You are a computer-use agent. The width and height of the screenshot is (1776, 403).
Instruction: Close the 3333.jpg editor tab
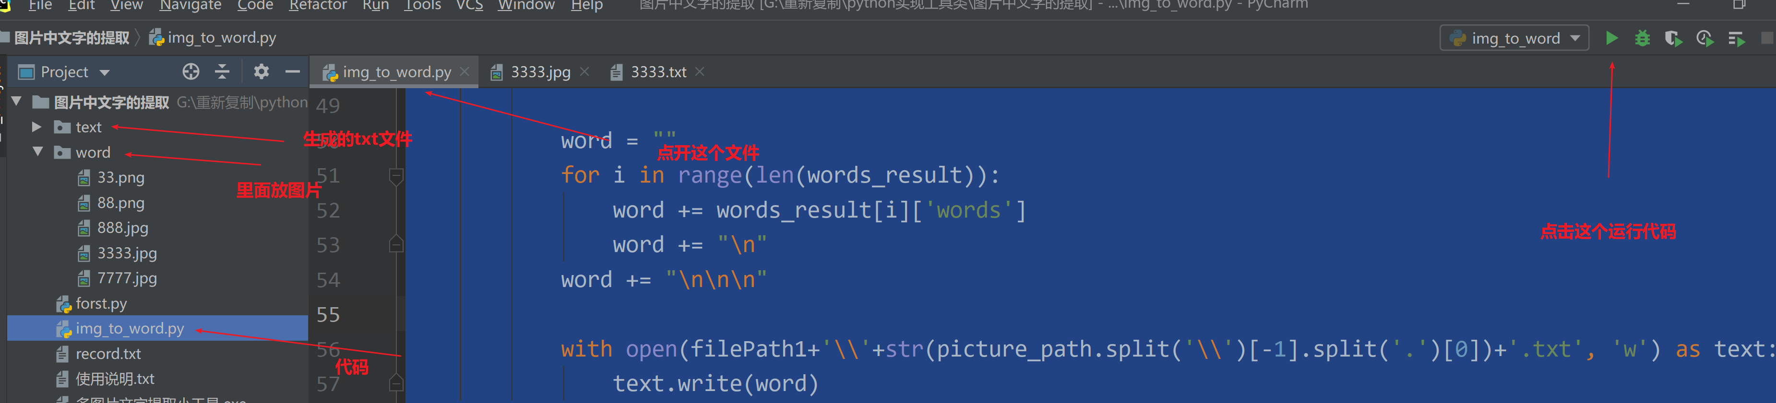584,72
